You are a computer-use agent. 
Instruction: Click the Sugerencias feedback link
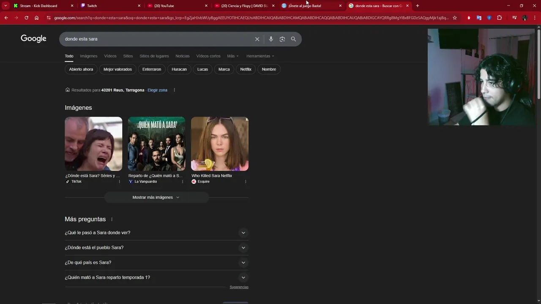pyautogui.click(x=239, y=287)
